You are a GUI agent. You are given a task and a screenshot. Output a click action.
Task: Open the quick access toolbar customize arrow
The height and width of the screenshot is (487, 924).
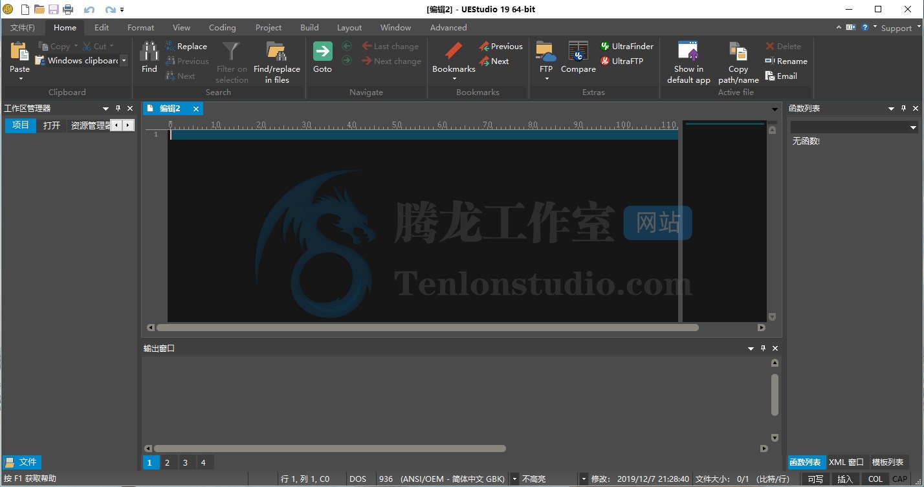pos(122,10)
